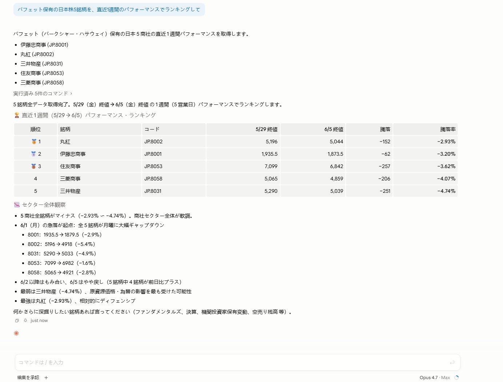Screen dimensions: 503x382
Task: Click the -206 change cell
Action: click(x=369, y=179)
